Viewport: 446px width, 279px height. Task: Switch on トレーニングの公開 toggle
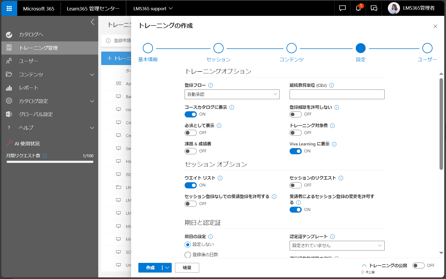pyautogui.click(x=419, y=266)
